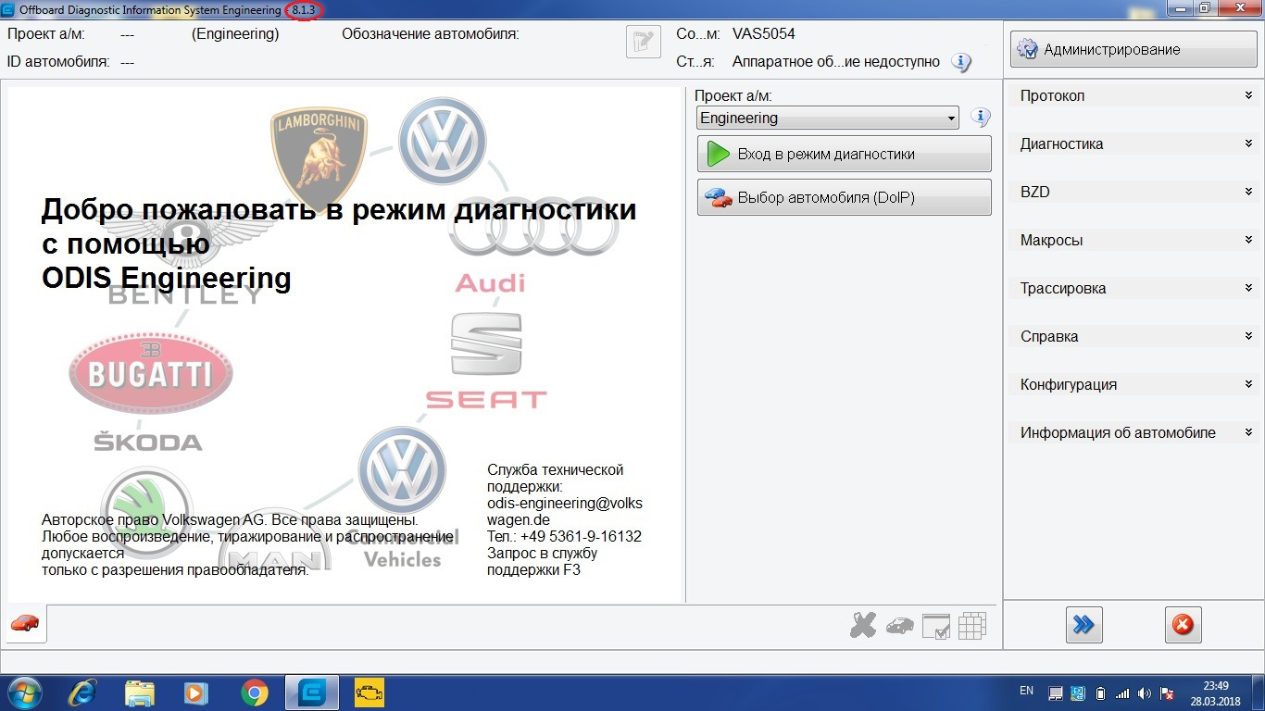The width and height of the screenshot is (1265, 711).
Task: Click the VAS5054 connection value
Action: pos(763,34)
